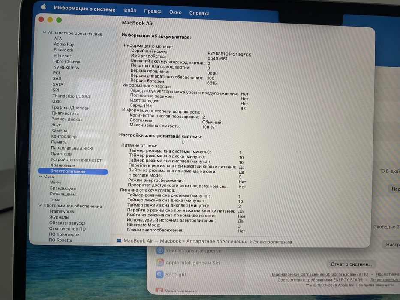
Task: Select Камера in the sidebar
Action: pos(59,130)
